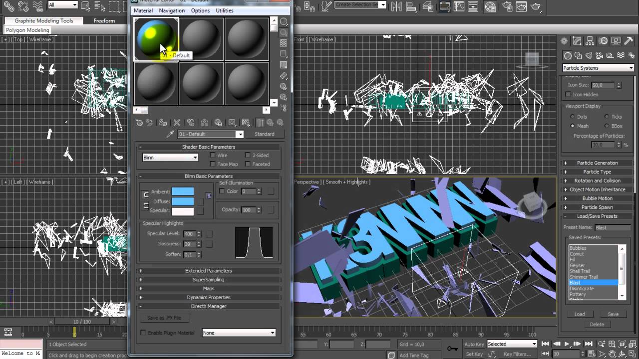
Task: Enable the 2-Sided checkbox
Action: [248, 156]
